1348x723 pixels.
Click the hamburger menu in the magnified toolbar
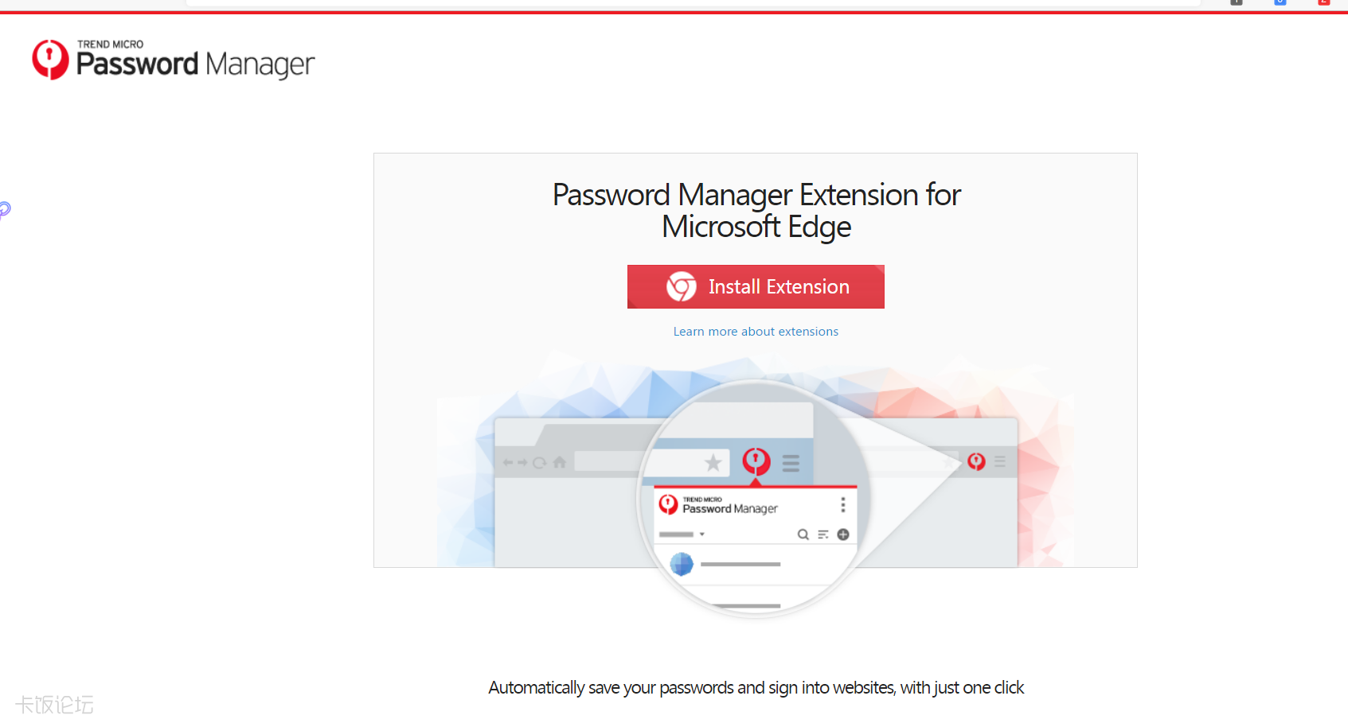coord(791,463)
